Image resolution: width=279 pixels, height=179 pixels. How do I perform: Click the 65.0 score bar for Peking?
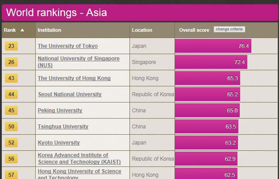(207, 111)
